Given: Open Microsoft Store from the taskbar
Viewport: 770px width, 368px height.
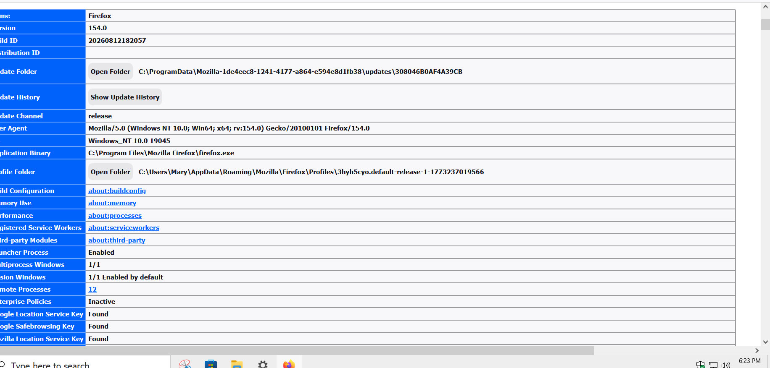Looking at the screenshot, I should tap(211, 364).
